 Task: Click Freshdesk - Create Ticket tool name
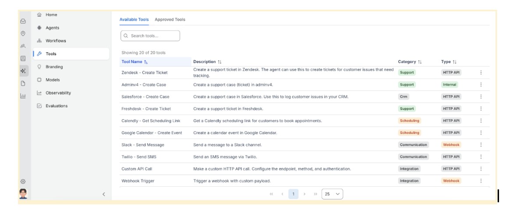coord(146,109)
